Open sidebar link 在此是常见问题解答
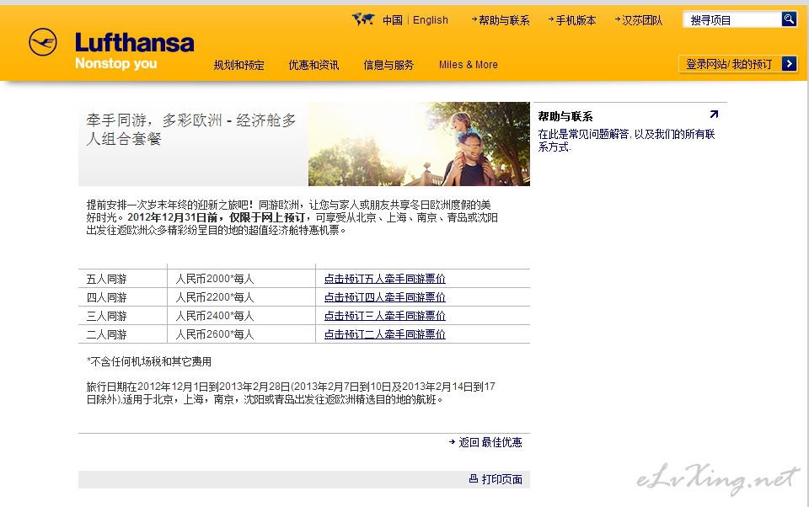 click(626, 141)
